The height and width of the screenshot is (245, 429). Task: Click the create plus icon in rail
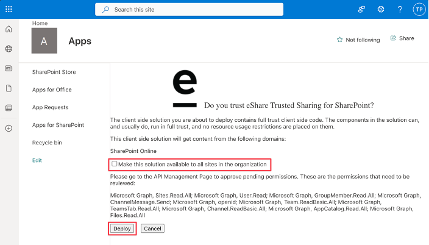coord(9,128)
